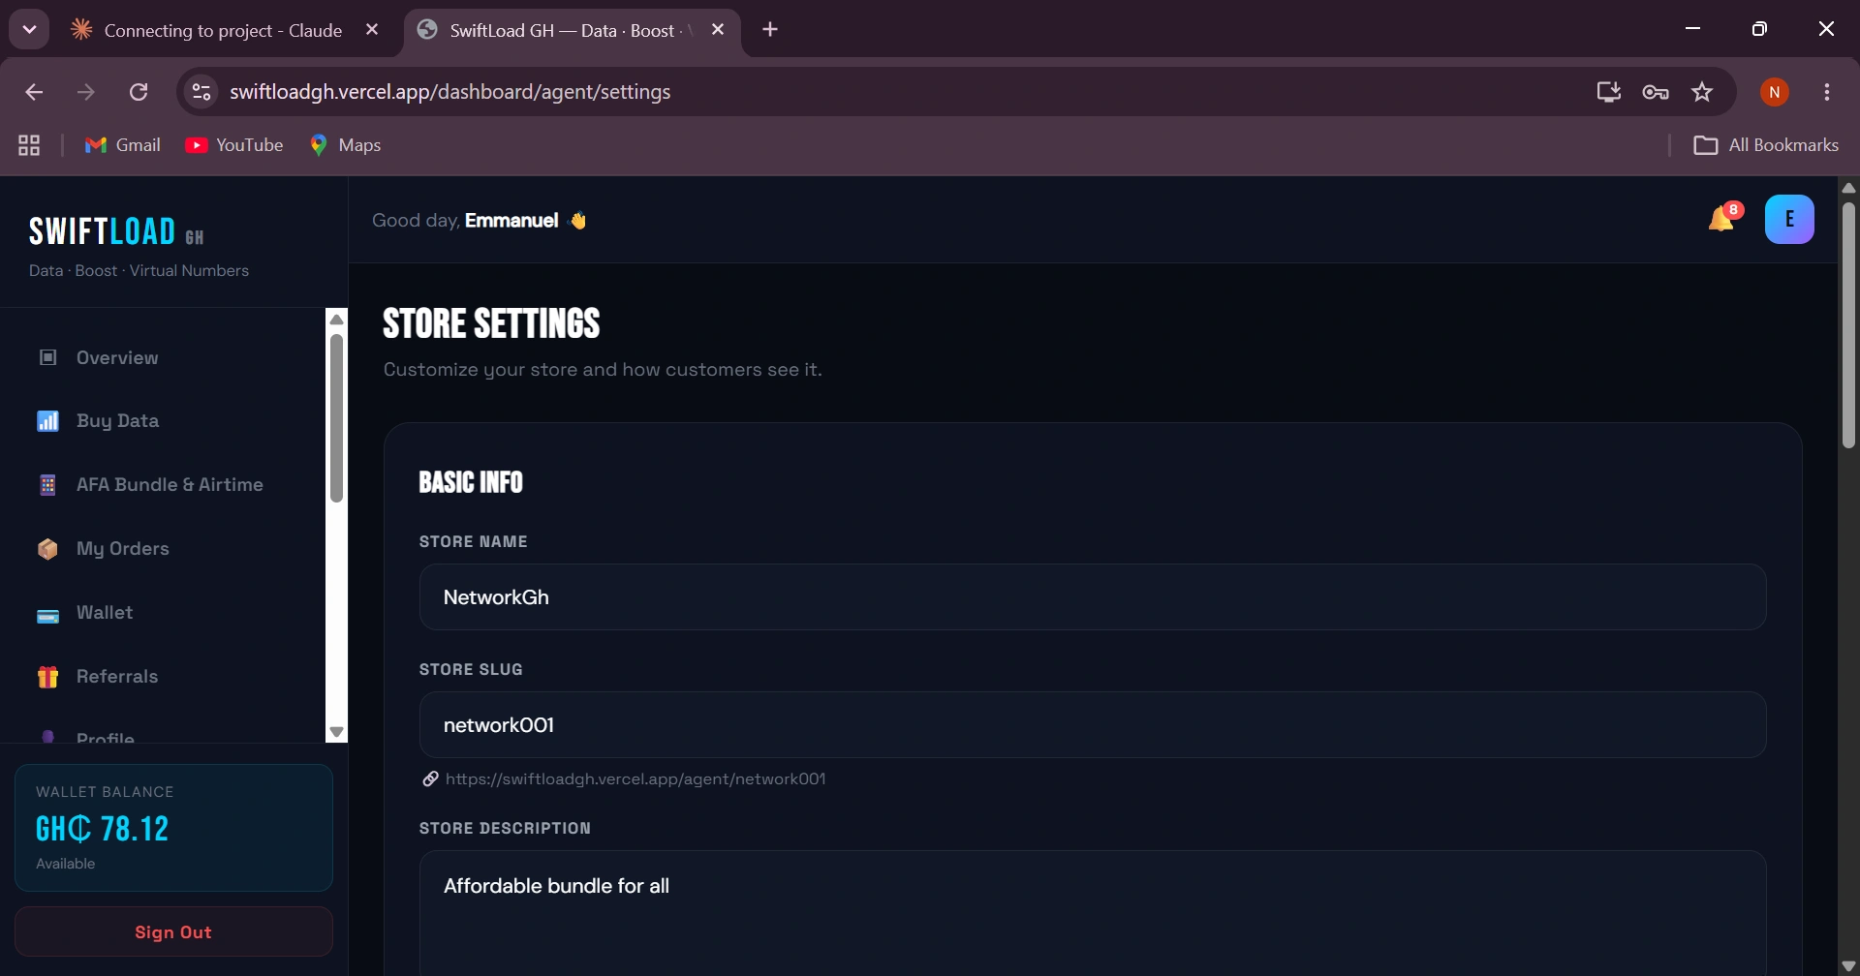
Task: Click sidebar scrollbar down arrow
Action: (x=336, y=733)
